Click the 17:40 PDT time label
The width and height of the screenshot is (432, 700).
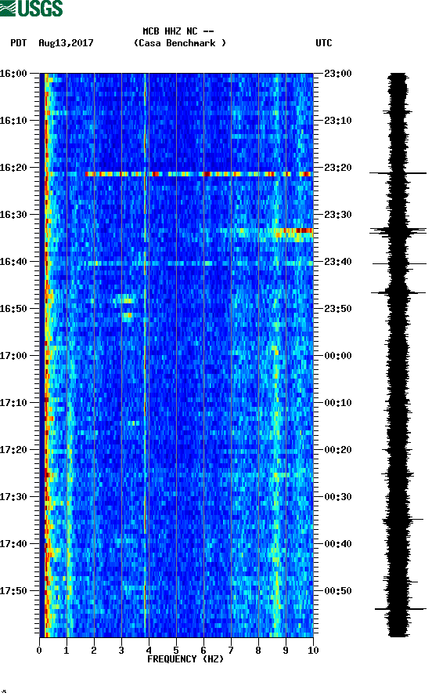13,544
